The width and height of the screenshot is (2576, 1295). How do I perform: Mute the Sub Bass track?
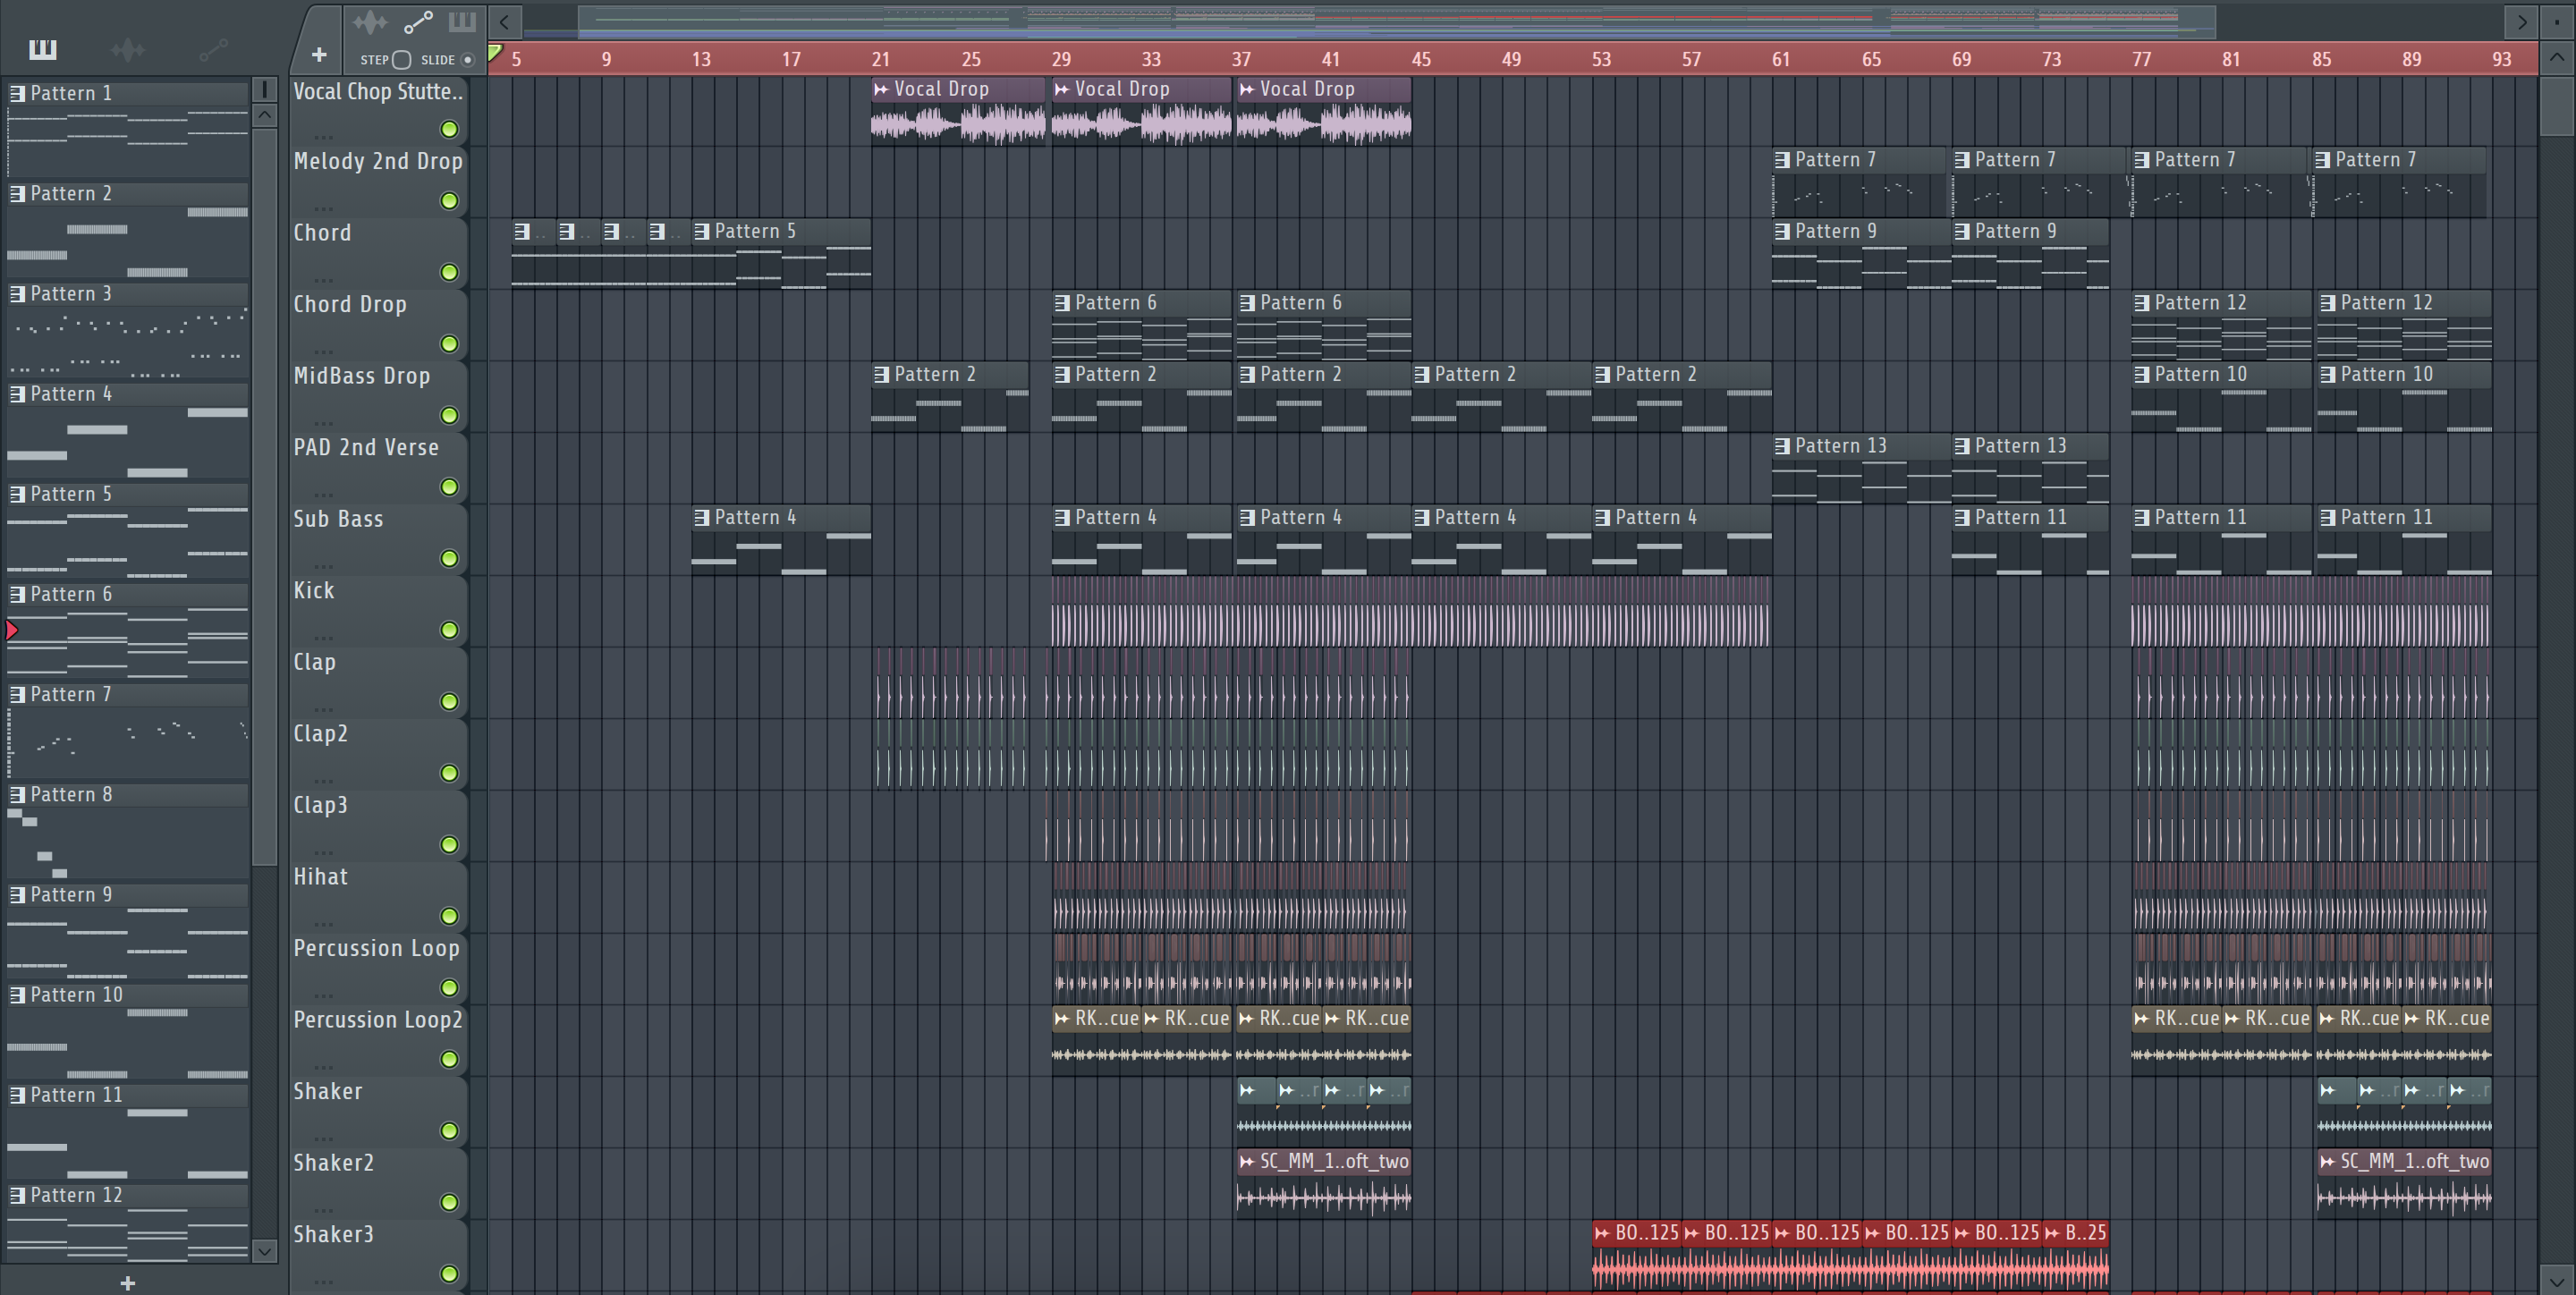[449, 558]
